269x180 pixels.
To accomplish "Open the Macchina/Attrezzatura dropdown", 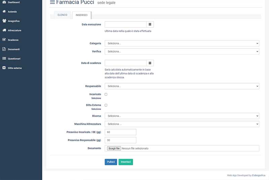I will (x=182, y=124).
